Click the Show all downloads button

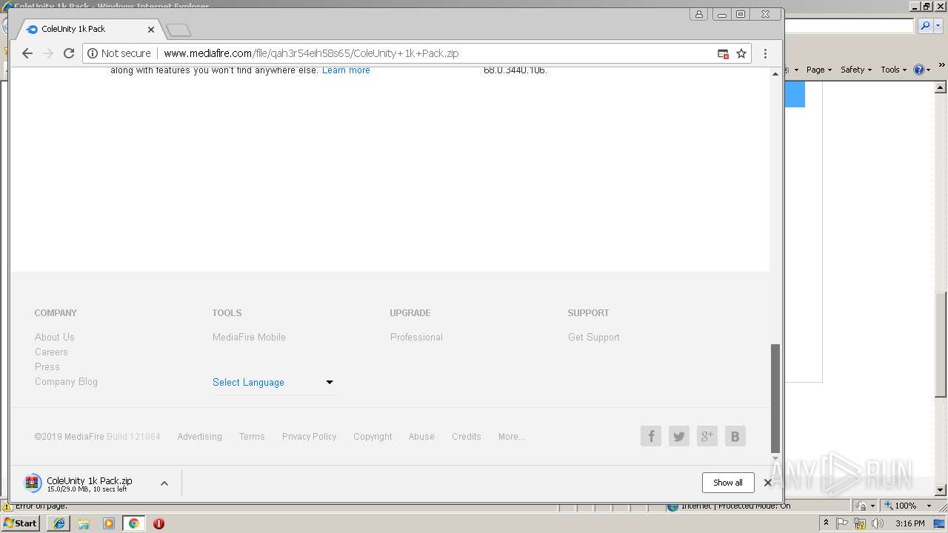[x=728, y=483]
